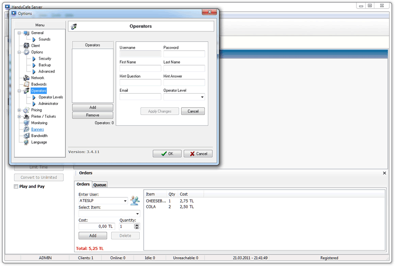
Task: Select the Network icon in the menu tree
Action: pyautogui.click(x=27, y=78)
